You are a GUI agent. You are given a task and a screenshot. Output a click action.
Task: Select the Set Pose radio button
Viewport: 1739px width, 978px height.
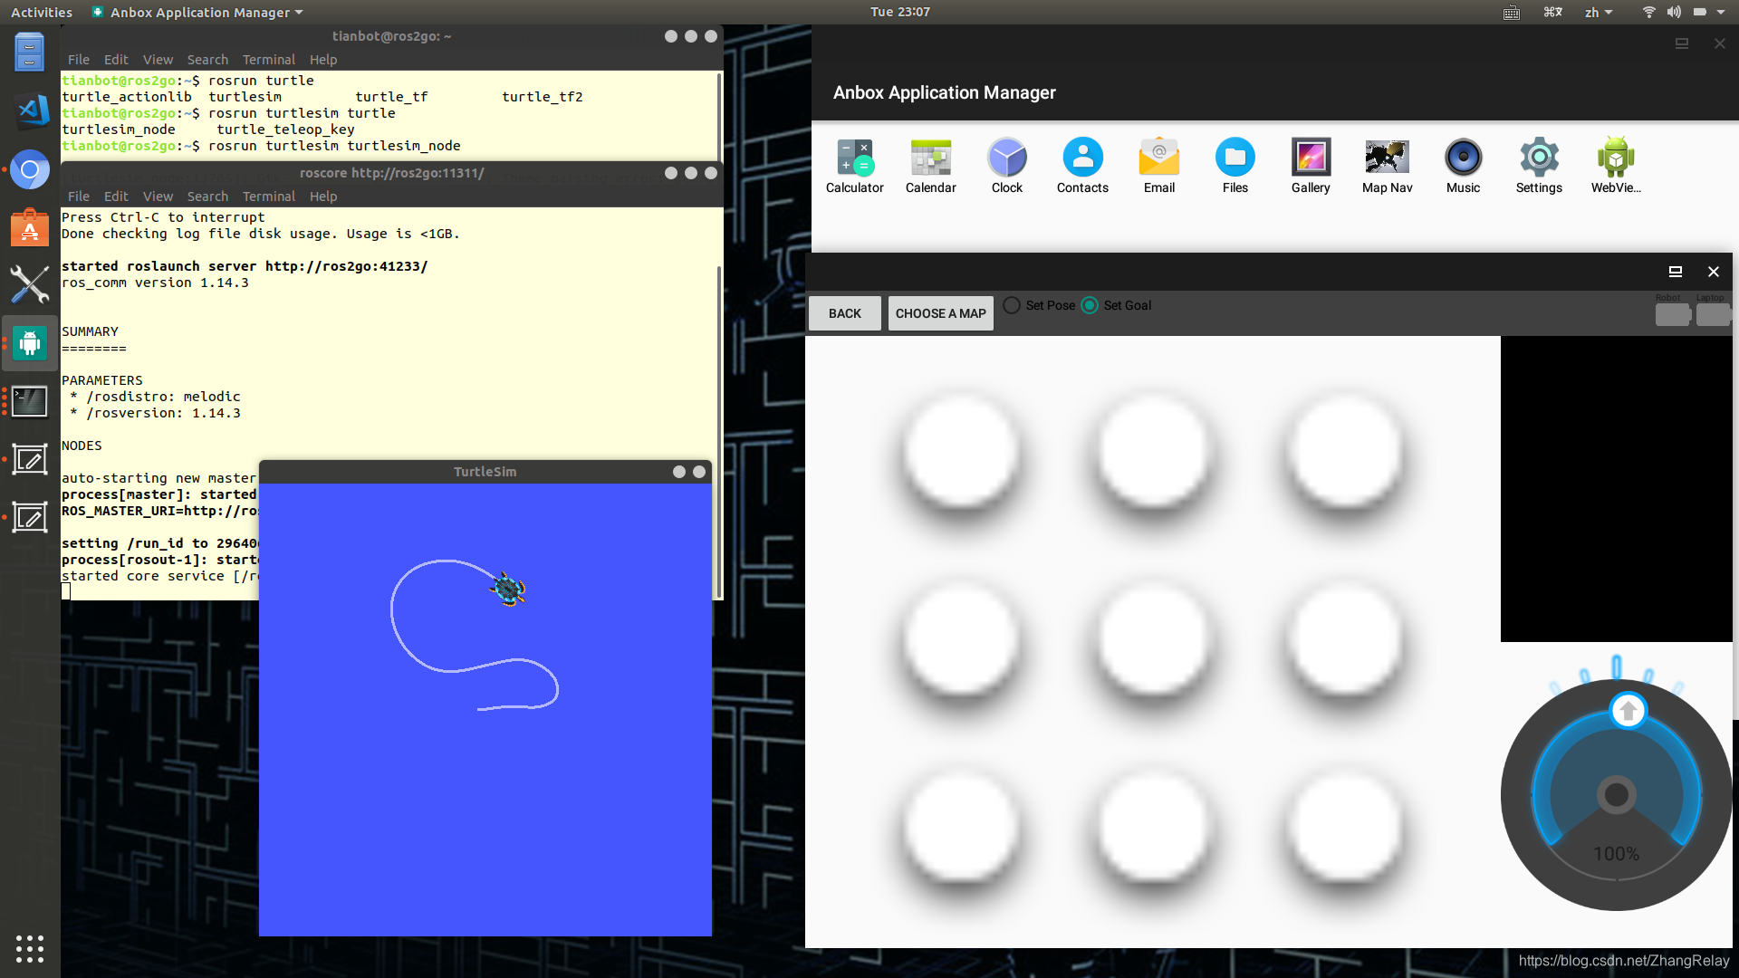click(1013, 305)
